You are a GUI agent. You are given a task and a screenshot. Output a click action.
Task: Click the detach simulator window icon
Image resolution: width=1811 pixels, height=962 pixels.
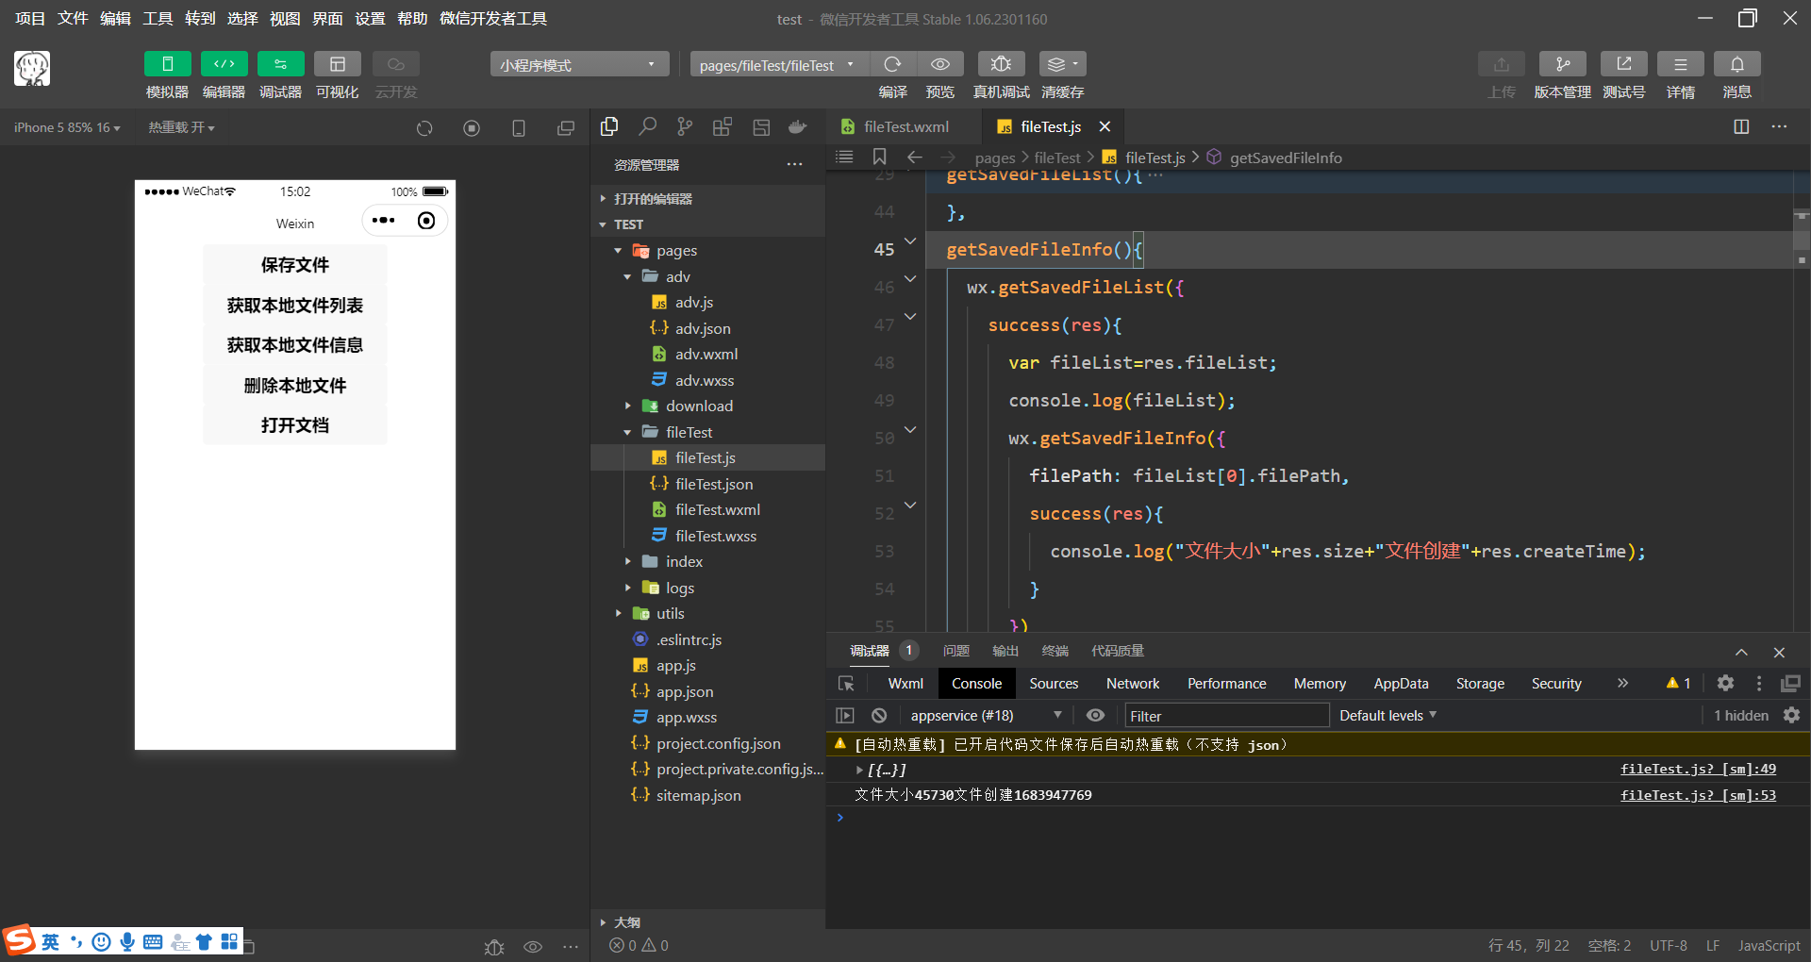click(566, 128)
